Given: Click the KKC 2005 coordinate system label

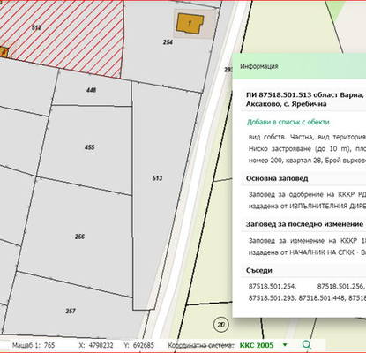Looking at the screenshot, I should 257,345.
